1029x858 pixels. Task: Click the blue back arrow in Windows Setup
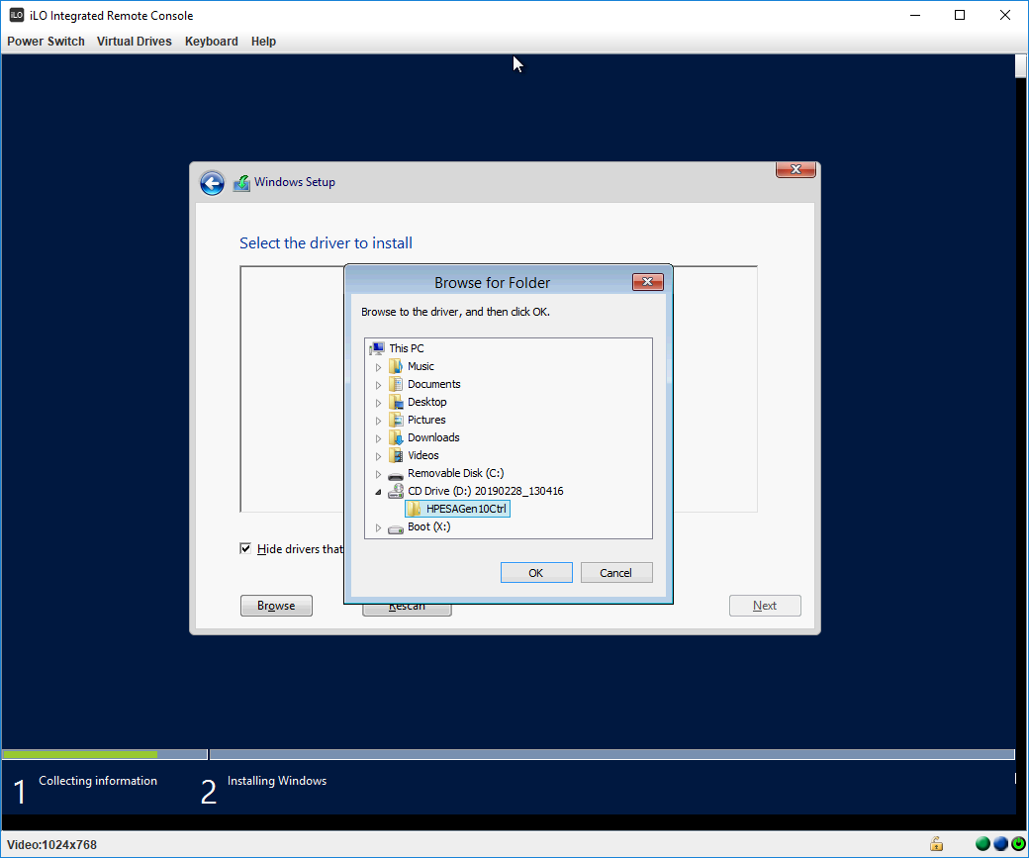coord(212,183)
